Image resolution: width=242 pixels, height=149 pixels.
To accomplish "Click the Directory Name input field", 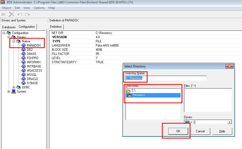I will click(166, 78).
